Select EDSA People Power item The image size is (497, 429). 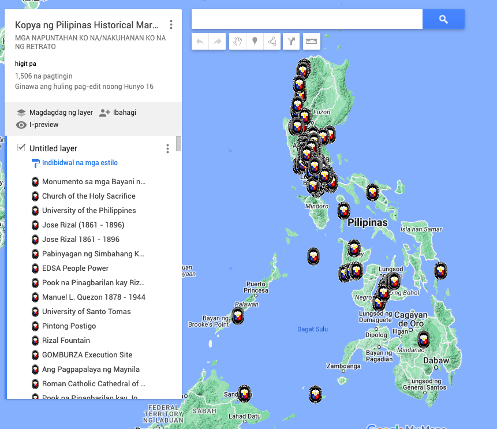[76, 268]
